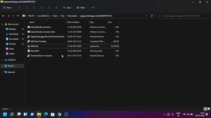This screenshot has height=118, width=211.
Task: Select Music in navigation pane
Action: click(12, 49)
